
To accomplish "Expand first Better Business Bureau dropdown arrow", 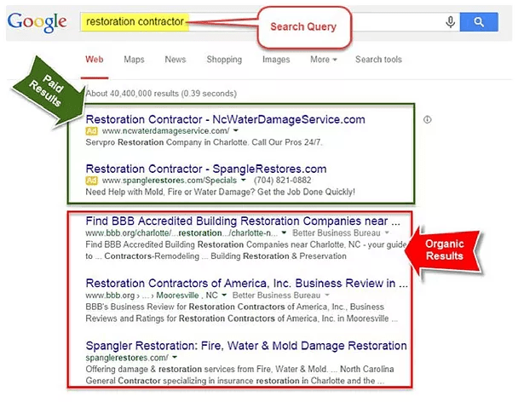I will click(387, 233).
